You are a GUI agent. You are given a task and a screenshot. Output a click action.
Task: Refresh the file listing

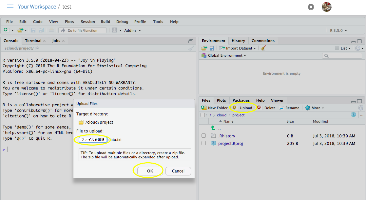point(361,108)
